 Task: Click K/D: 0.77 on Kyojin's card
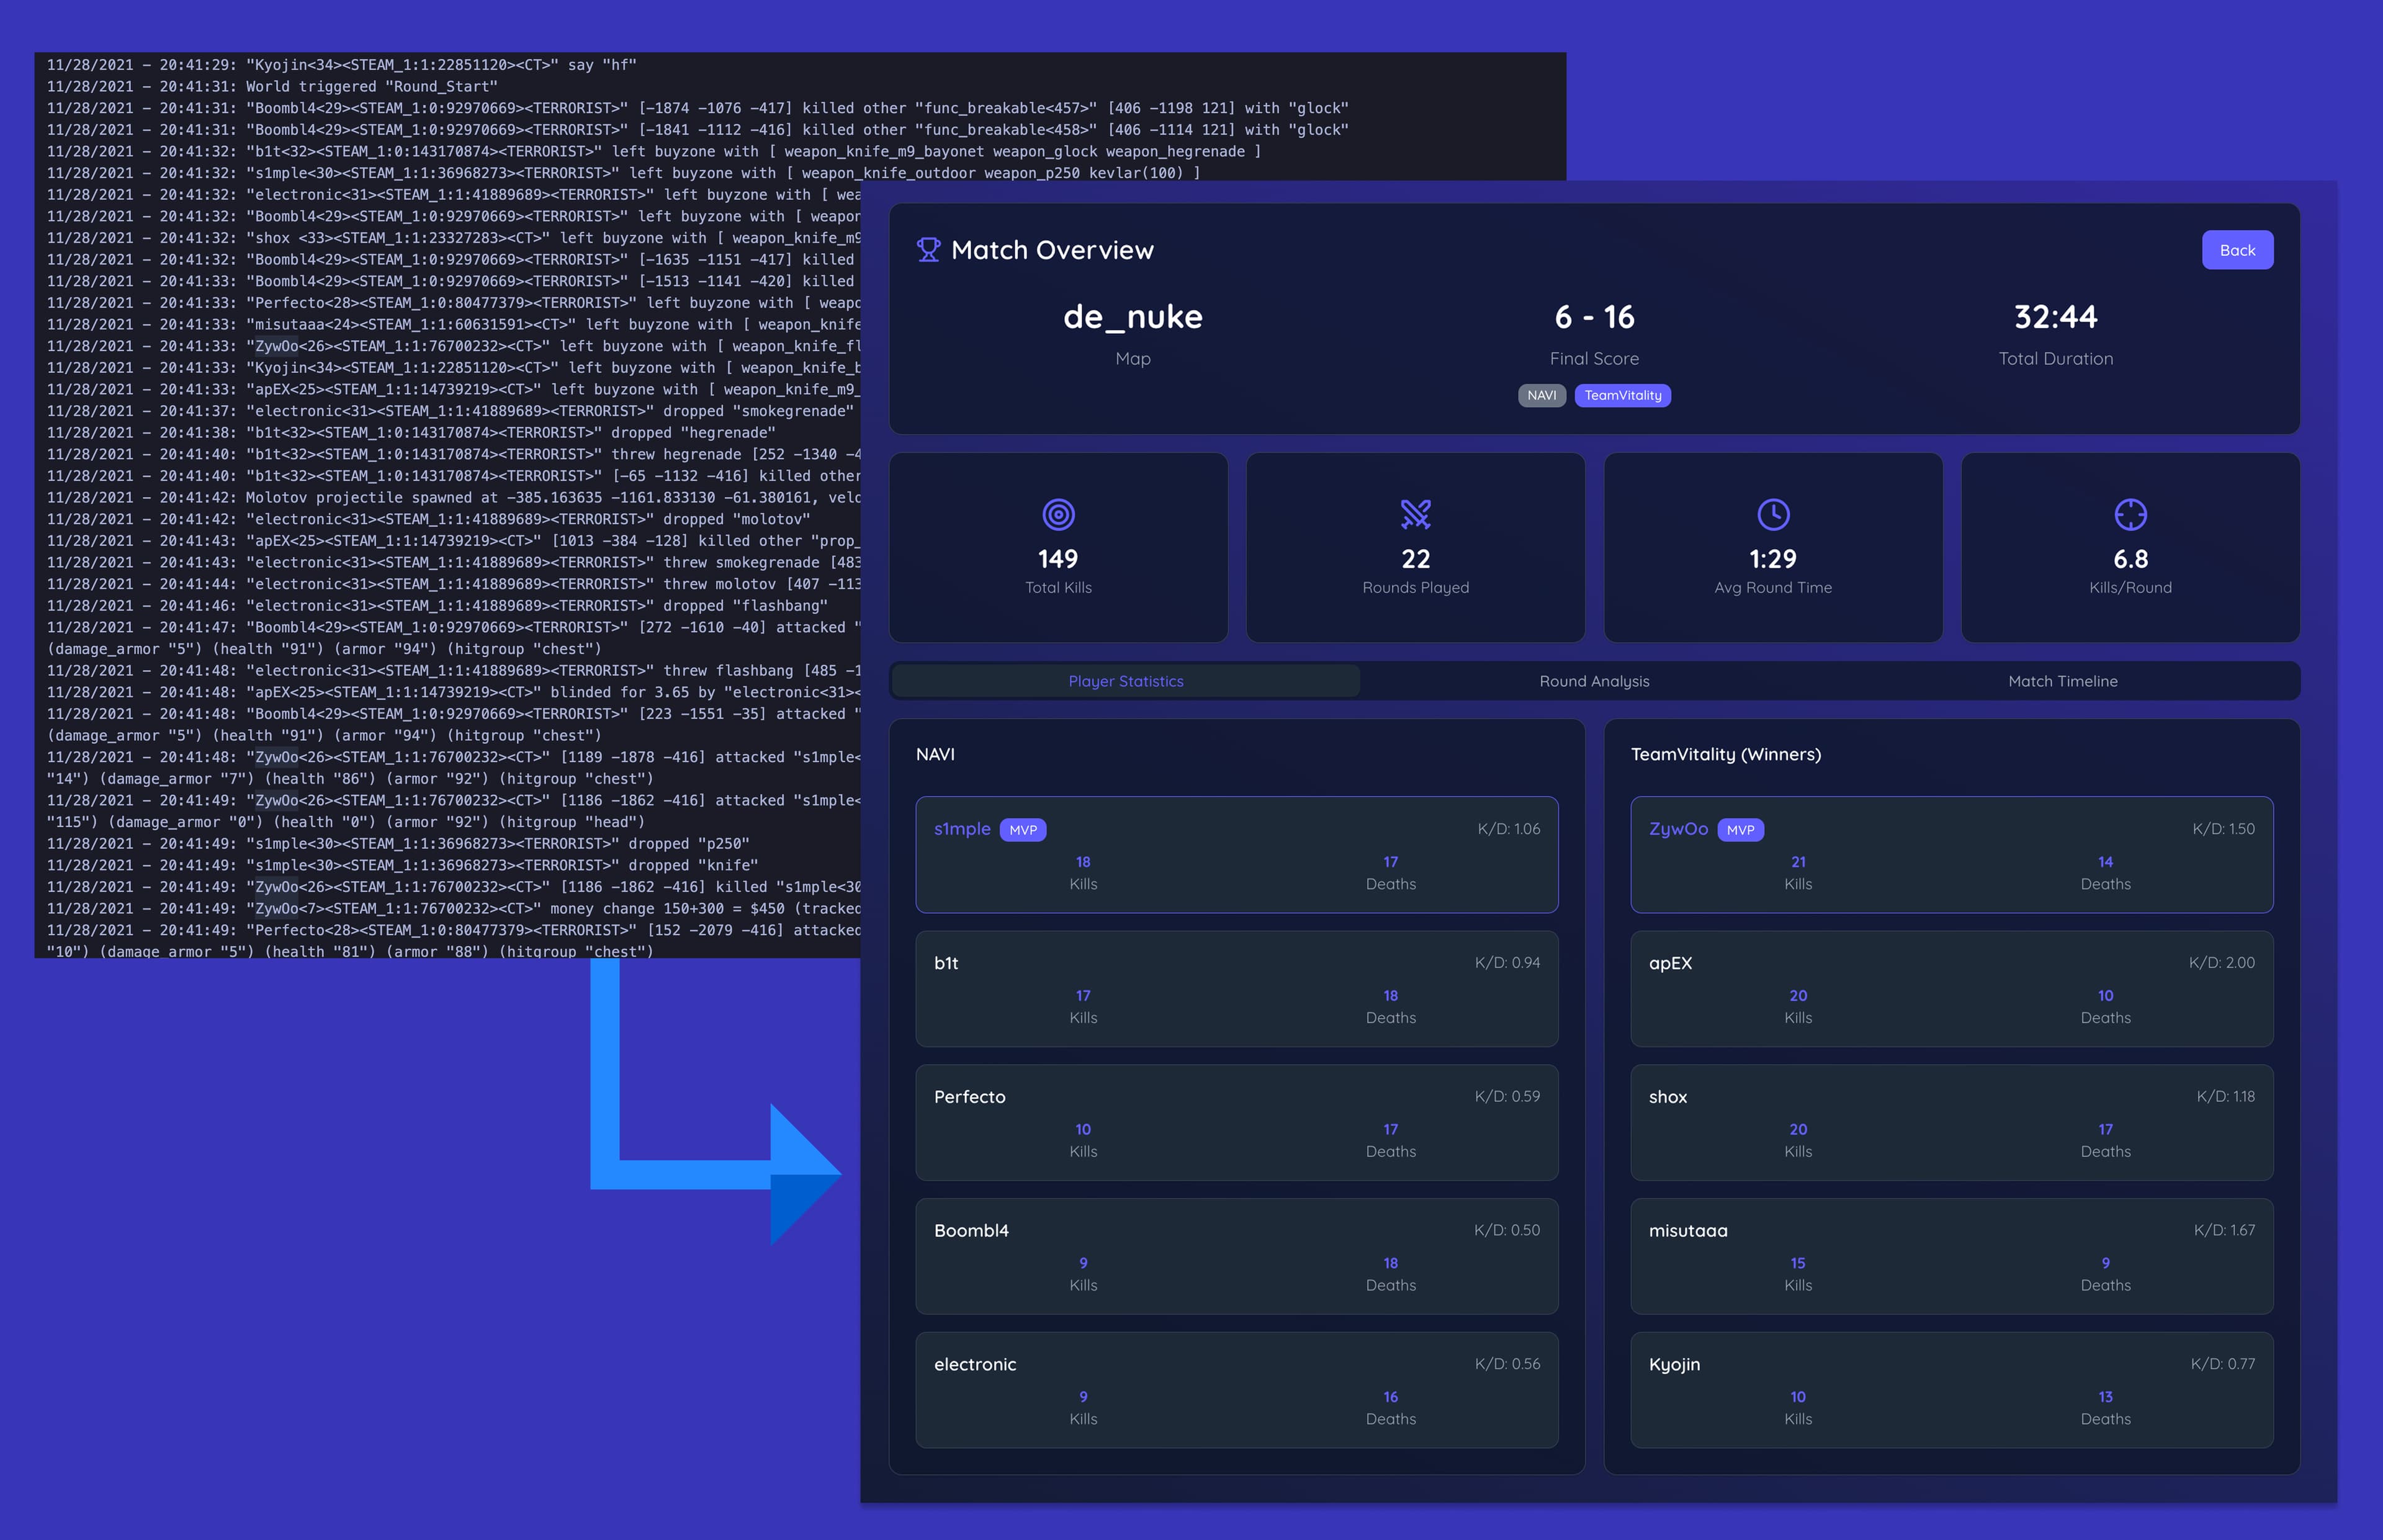[x=2222, y=1364]
